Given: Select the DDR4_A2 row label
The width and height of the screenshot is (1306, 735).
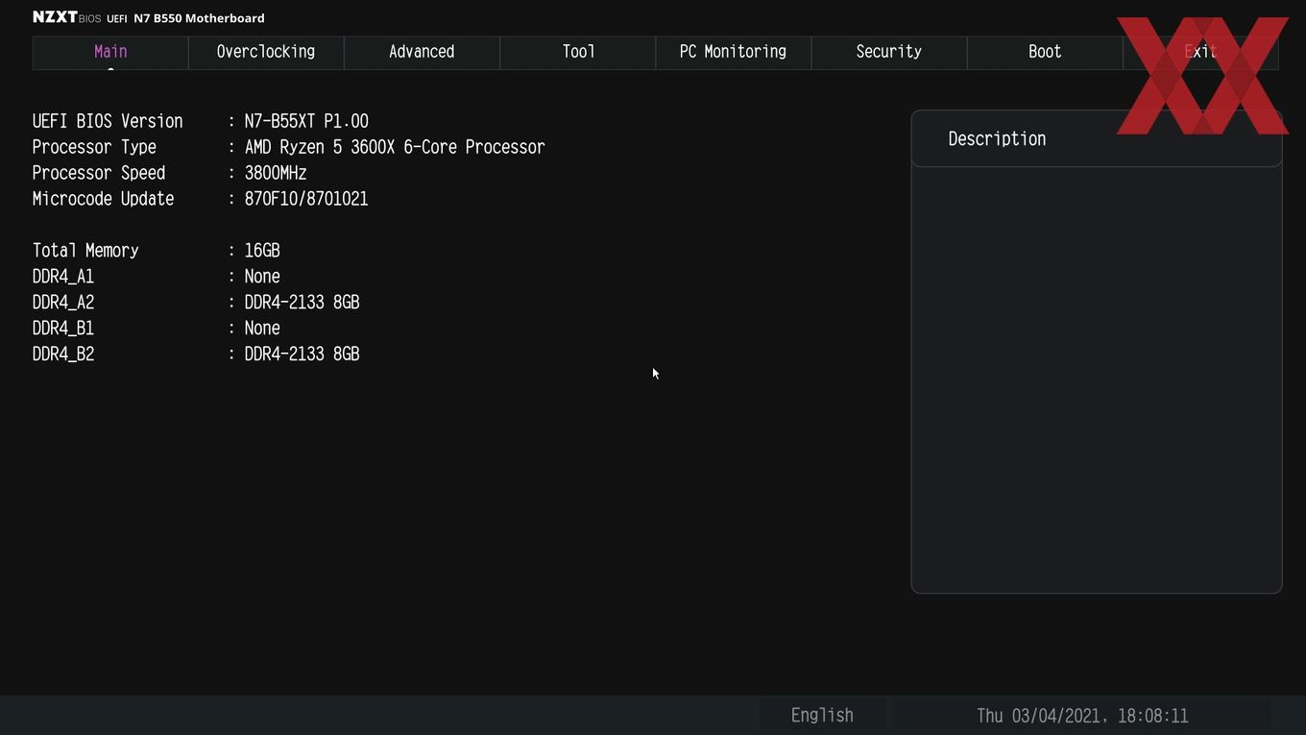Looking at the screenshot, I should coord(63,303).
